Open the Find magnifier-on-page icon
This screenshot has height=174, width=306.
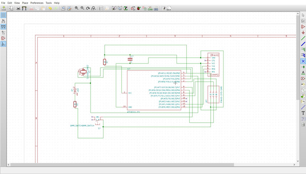tap(63, 8)
